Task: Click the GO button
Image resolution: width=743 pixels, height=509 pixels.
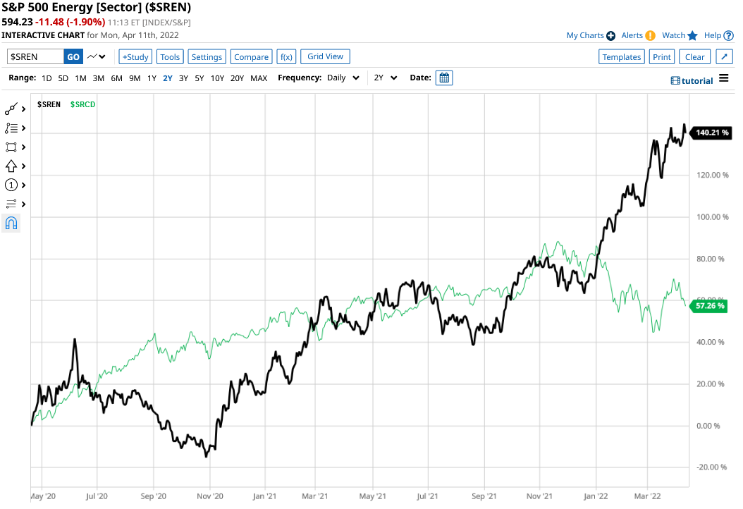Action: pos(73,57)
